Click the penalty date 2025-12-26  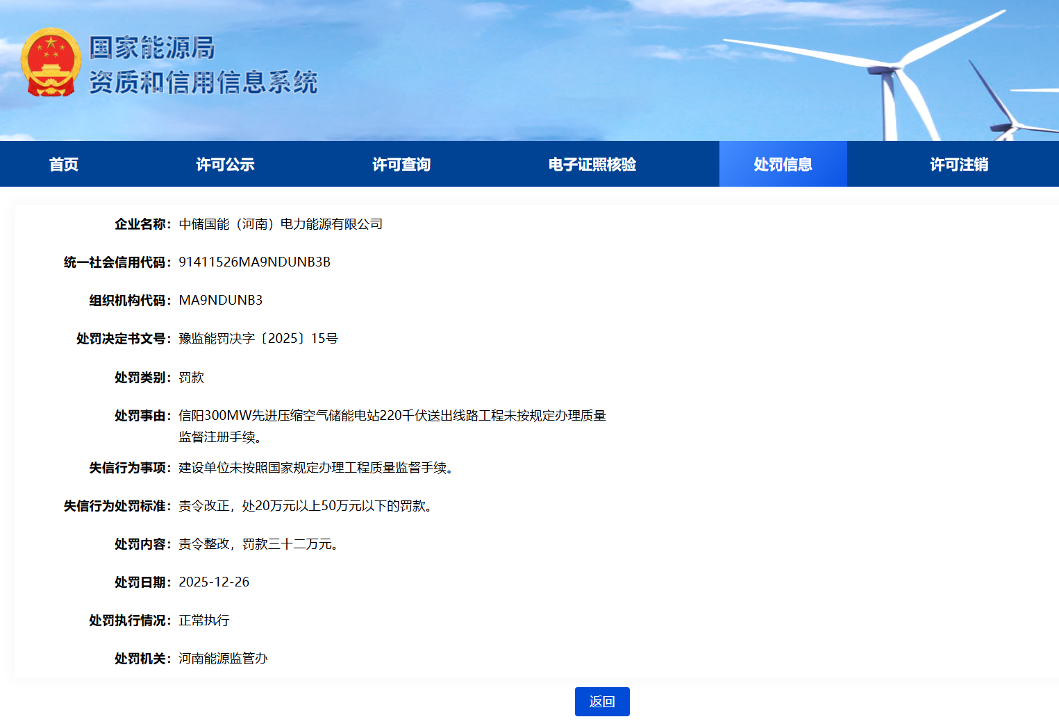214,582
